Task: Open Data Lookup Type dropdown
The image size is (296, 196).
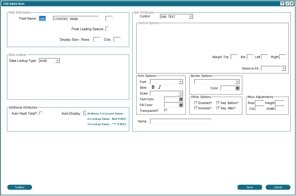Action: point(49,61)
